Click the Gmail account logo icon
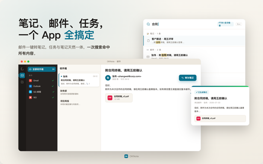263x164 pixels. (30, 81)
